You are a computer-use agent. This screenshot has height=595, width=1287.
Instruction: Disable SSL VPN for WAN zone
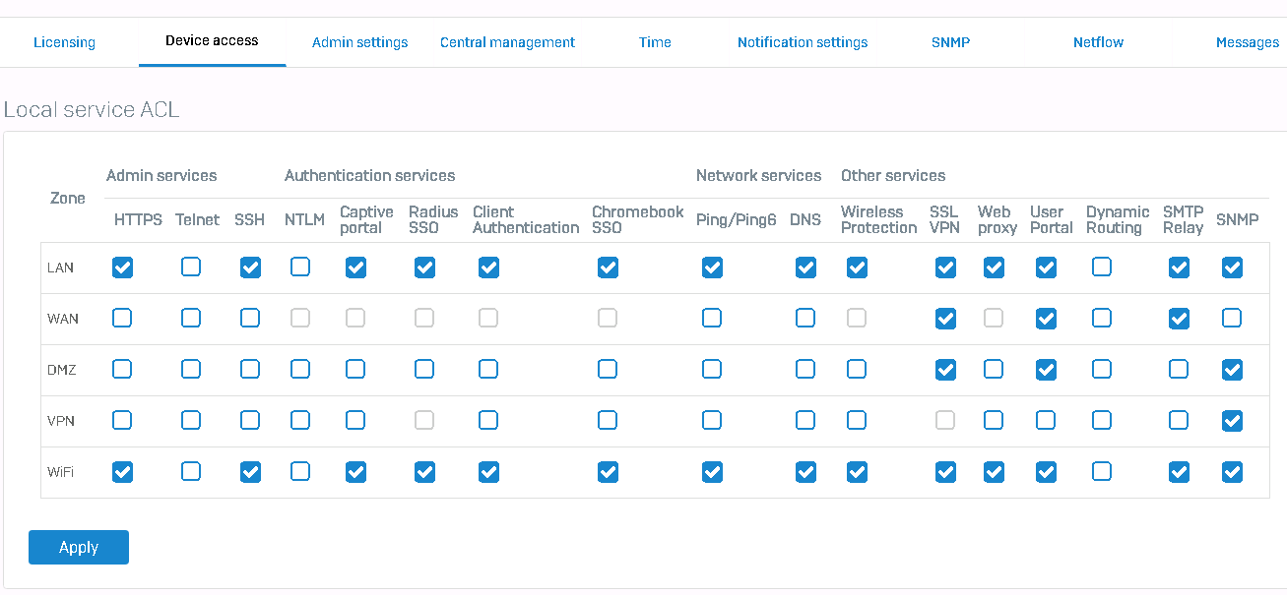[945, 319]
